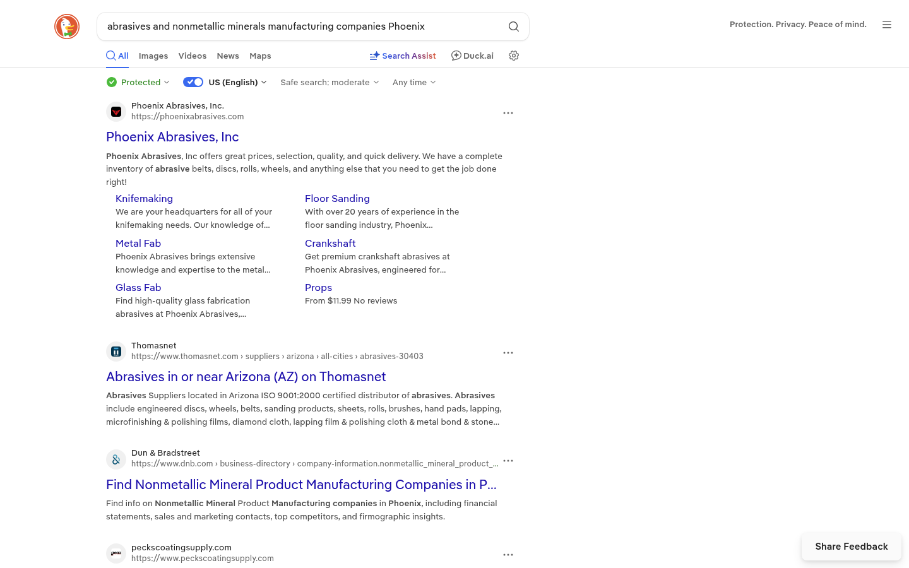Open the Crankshaft sitelink
Image resolution: width=909 pixels, height=568 pixels.
(330, 244)
